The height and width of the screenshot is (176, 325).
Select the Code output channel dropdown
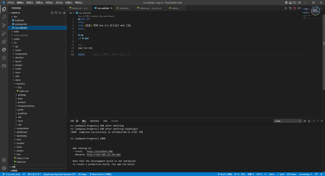[288, 121]
